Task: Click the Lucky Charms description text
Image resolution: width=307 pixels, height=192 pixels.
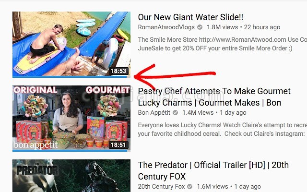Action: click(x=223, y=129)
